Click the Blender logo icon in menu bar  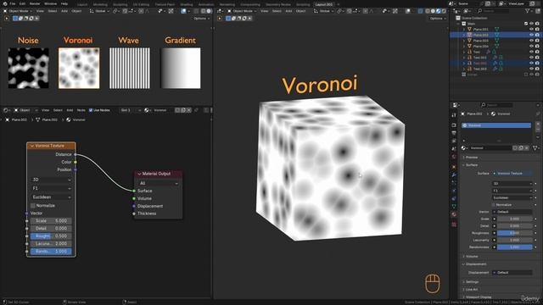point(5,3)
